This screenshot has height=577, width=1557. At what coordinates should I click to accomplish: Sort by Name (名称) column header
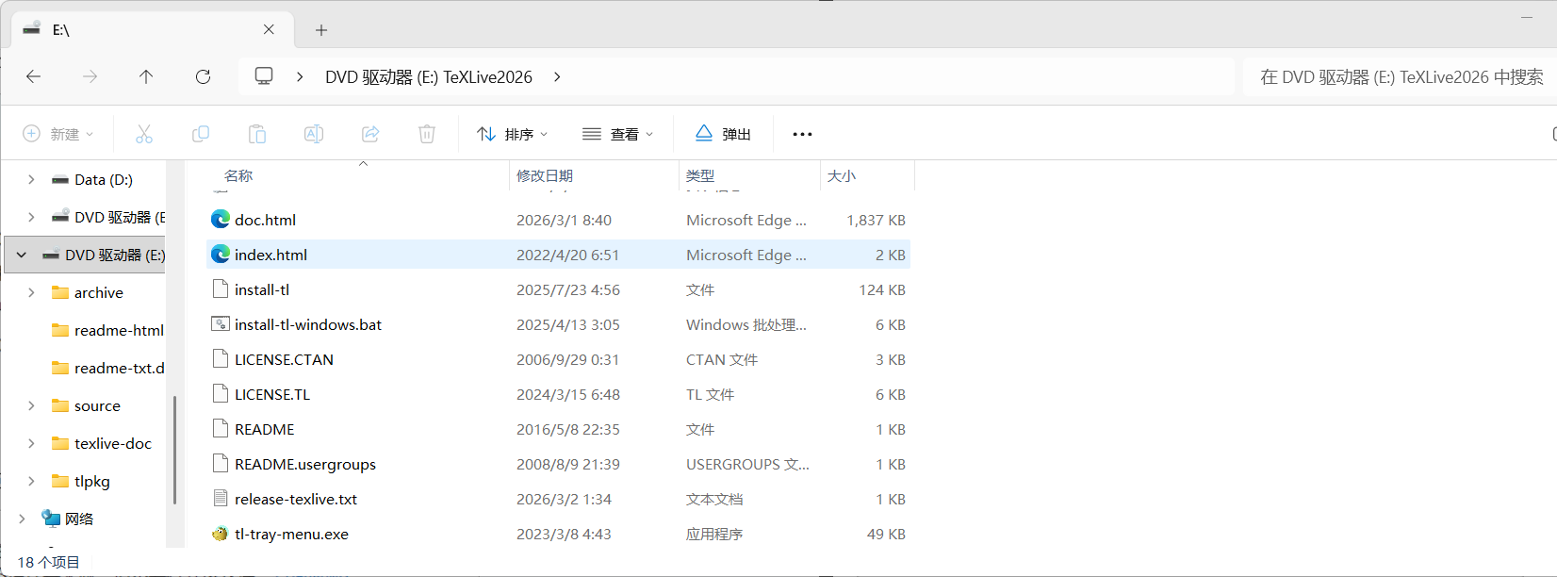tap(238, 175)
